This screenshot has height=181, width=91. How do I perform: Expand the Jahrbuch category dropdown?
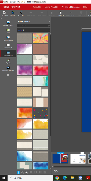pos(34,30)
